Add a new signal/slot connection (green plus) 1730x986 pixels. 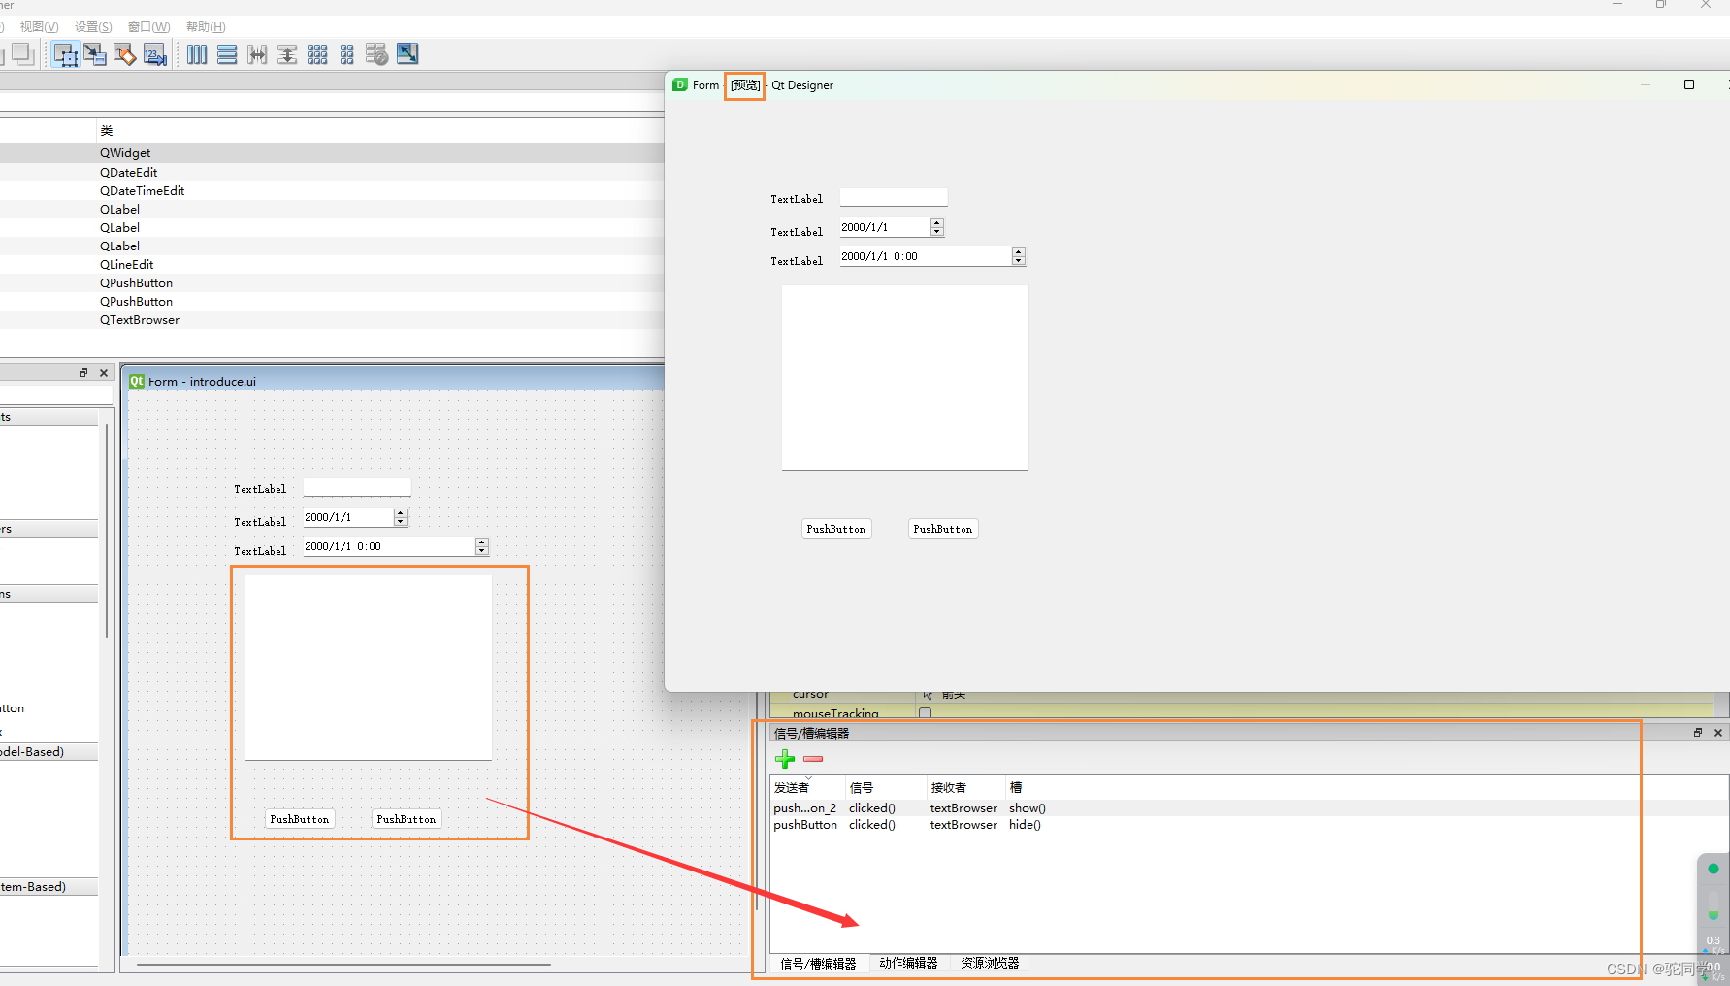pos(785,759)
